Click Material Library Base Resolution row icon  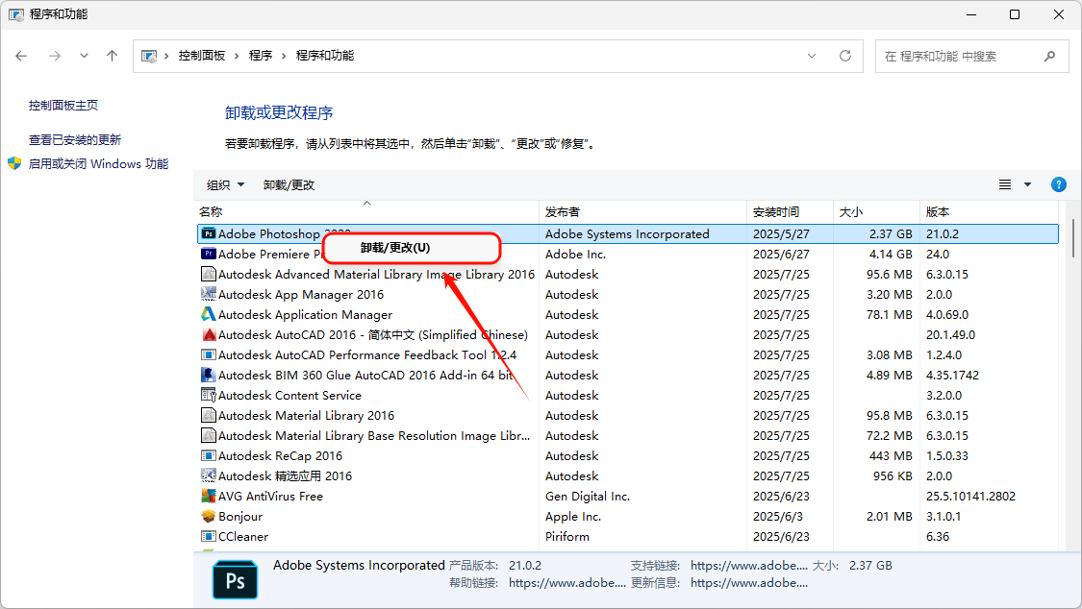209,435
